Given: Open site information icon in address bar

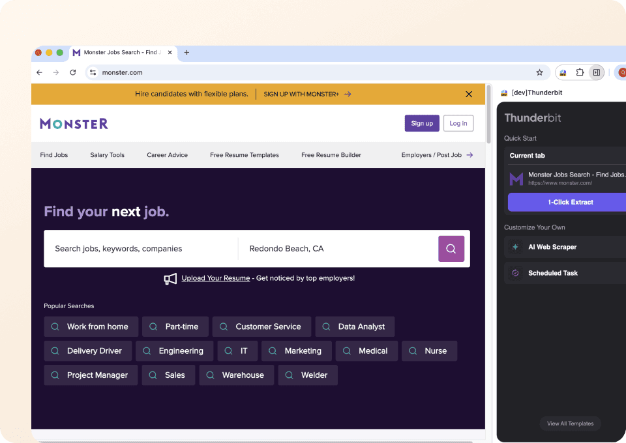Looking at the screenshot, I should pos(93,72).
